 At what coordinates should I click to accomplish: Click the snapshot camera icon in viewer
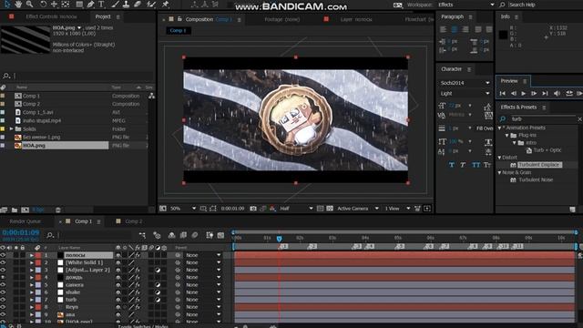tap(253, 209)
